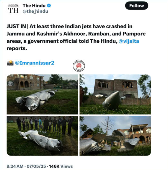The image size is (168, 170).
Task: Click the word 'reports.' ending the tweet
Action: 17,48
